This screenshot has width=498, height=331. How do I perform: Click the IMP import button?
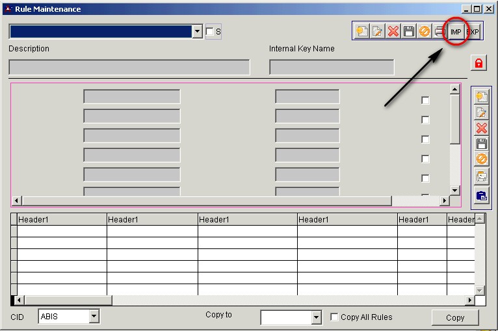coord(456,31)
